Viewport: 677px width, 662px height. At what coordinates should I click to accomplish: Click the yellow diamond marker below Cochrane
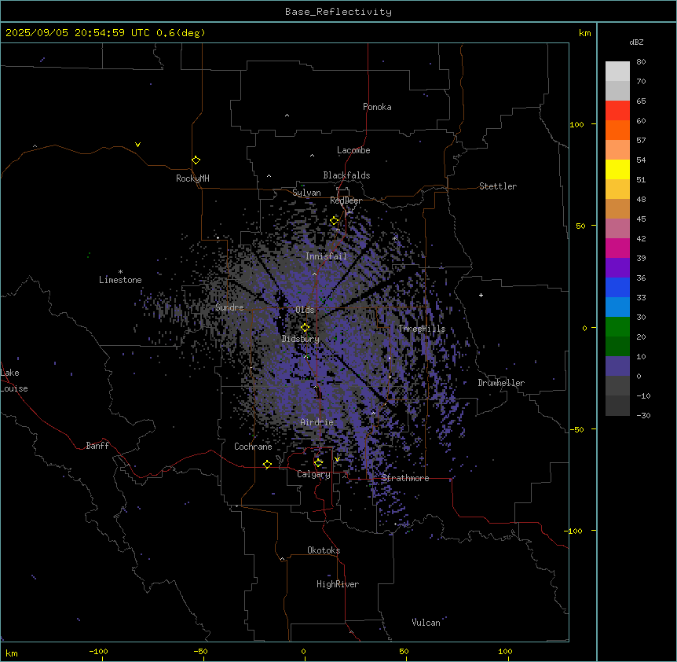tap(267, 465)
